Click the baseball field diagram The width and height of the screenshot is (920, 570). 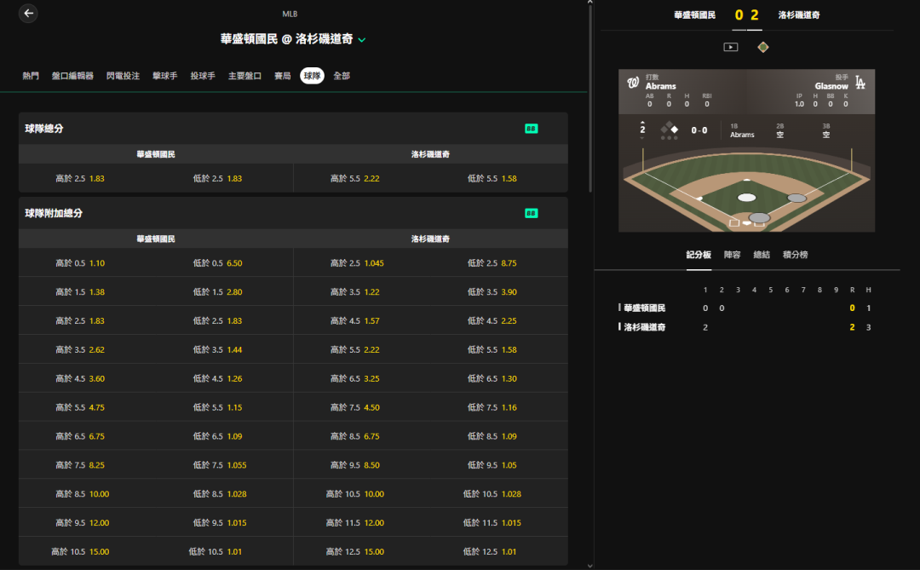pyautogui.click(x=746, y=189)
